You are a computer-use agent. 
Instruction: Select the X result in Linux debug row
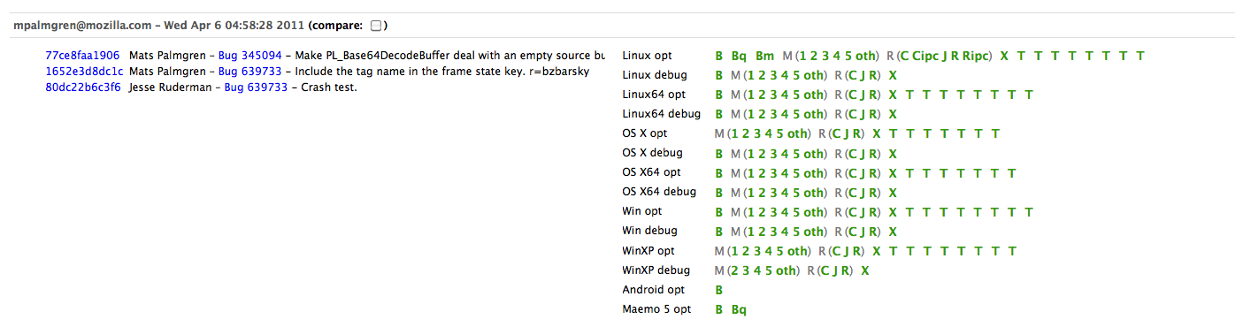(894, 75)
